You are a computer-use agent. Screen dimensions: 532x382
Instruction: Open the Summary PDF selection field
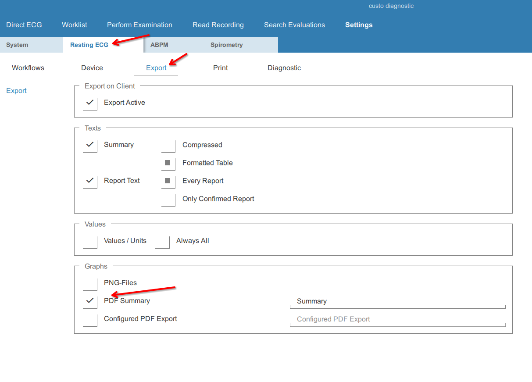(x=397, y=301)
